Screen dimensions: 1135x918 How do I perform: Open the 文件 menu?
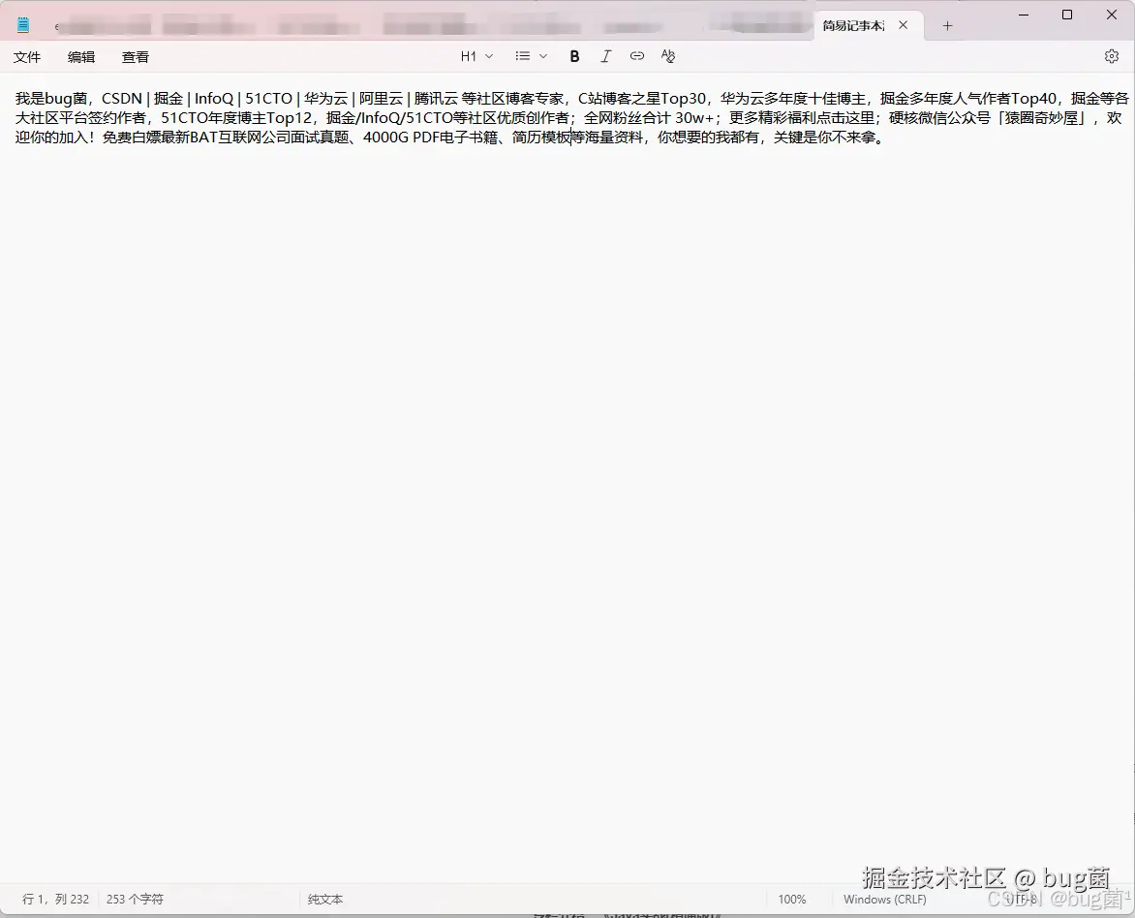[27, 57]
